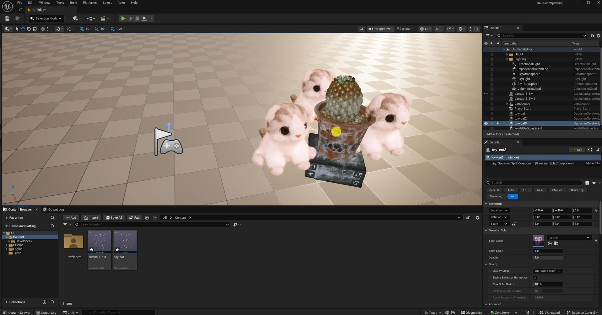The image size is (602, 315).
Task: Click the Splat Scale value slider
Action: tap(548, 251)
